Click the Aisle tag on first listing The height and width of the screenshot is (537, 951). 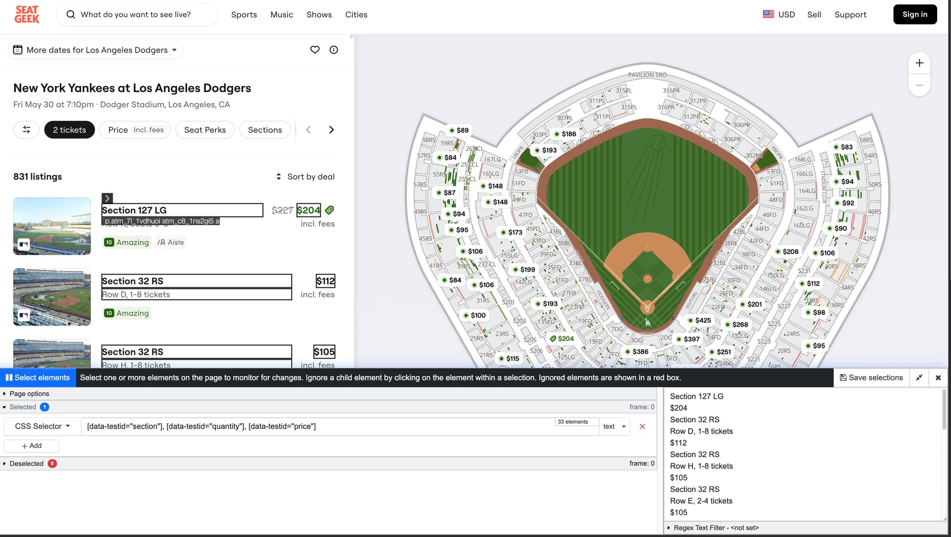point(171,243)
